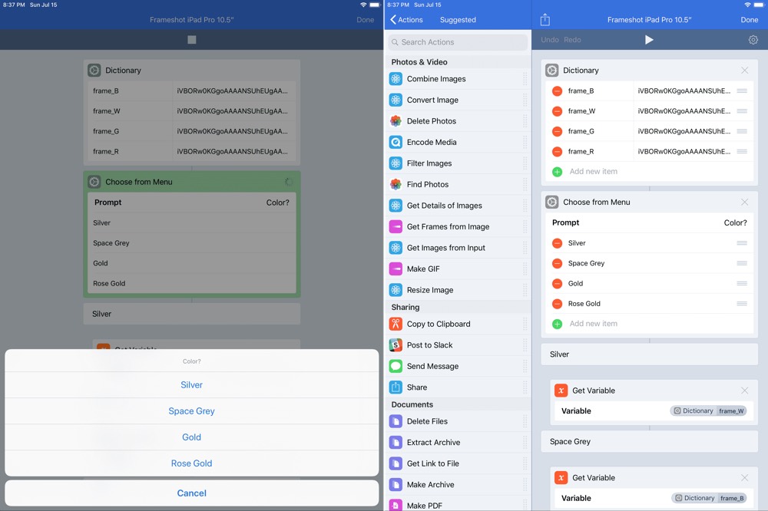
Task: Remove the Dictionary action in right editor
Action: pos(744,71)
